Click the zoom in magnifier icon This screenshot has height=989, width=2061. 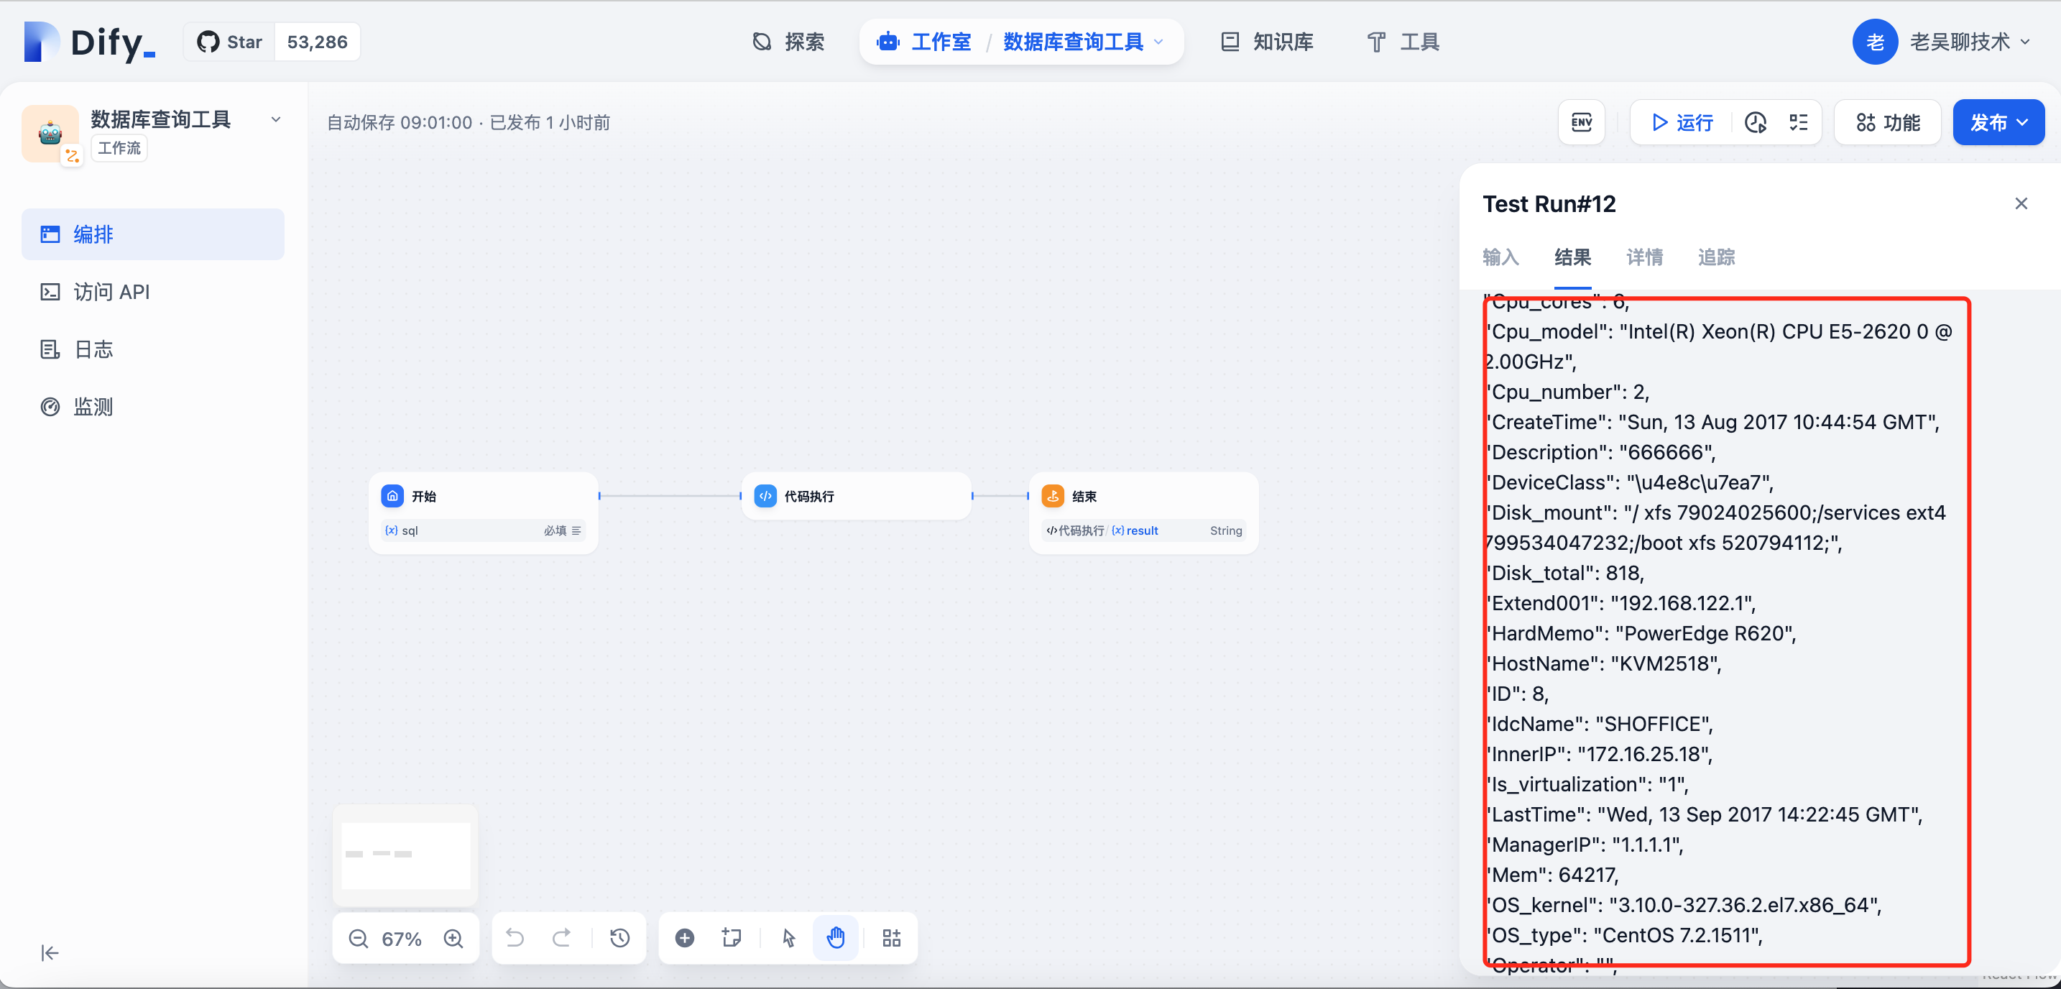coord(453,938)
